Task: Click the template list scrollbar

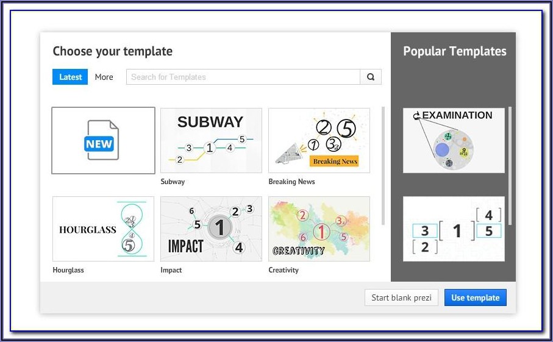Action: (383, 165)
